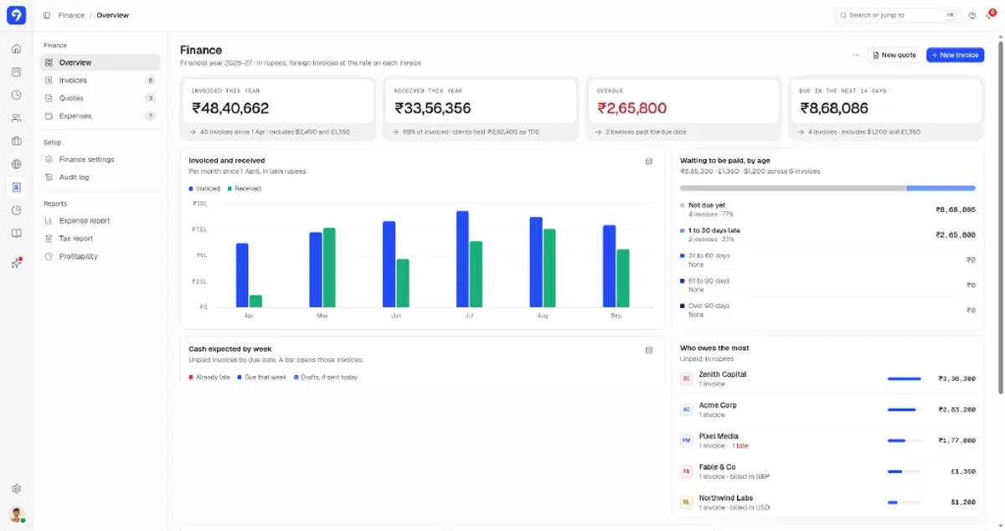Click the gray Not due yet segment of age bar
1005x531 pixels.
pyautogui.click(x=793, y=188)
